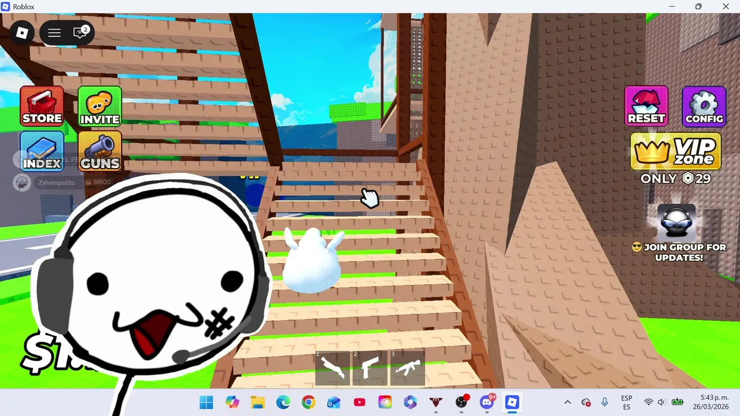The width and height of the screenshot is (740, 416).
Task: Select weapon slot 3 assault rifle
Action: click(408, 368)
